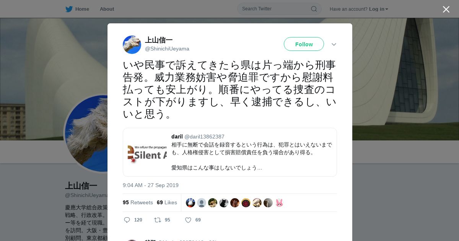This screenshot has height=241, width=459.
Task: Click the pink bunny liker avatar
Action: pos(279,203)
